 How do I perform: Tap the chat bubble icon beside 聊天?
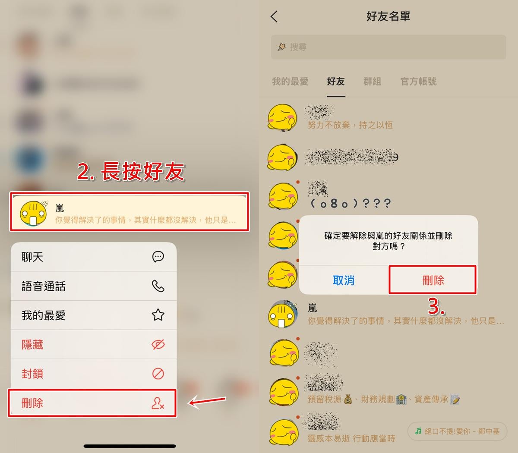(158, 257)
